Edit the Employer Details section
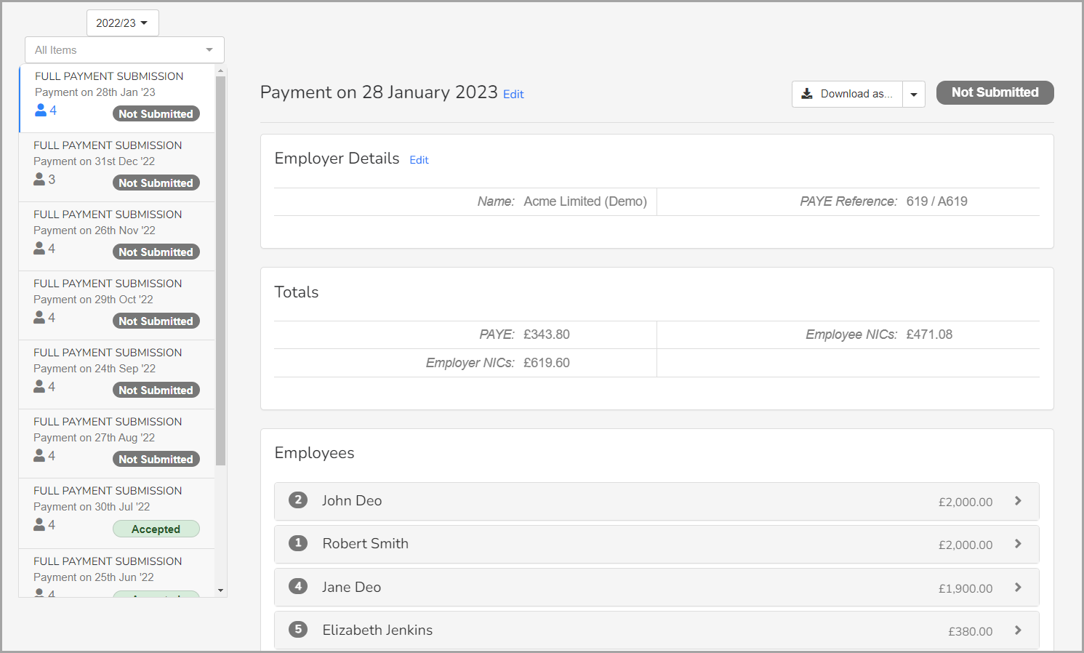Screen dimensions: 1084x653 point(419,160)
